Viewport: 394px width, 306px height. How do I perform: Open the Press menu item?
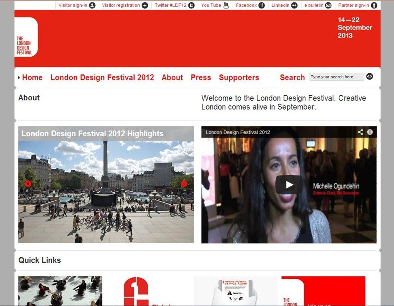point(201,77)
